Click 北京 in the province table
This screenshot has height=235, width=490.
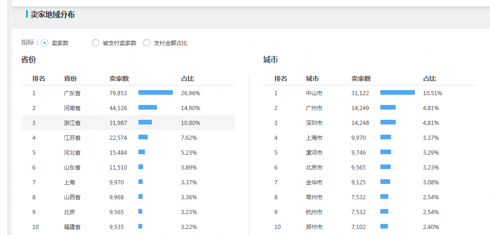point(69,212)
